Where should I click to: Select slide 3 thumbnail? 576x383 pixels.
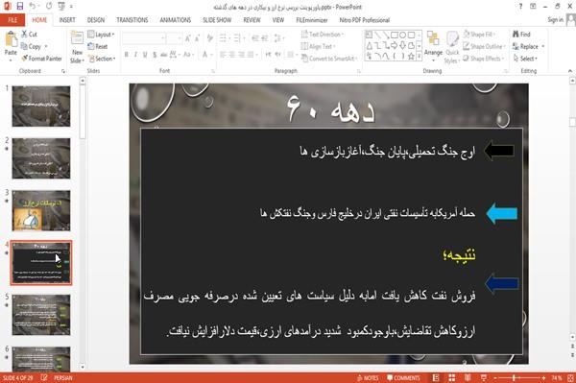[x=41, y=210]
